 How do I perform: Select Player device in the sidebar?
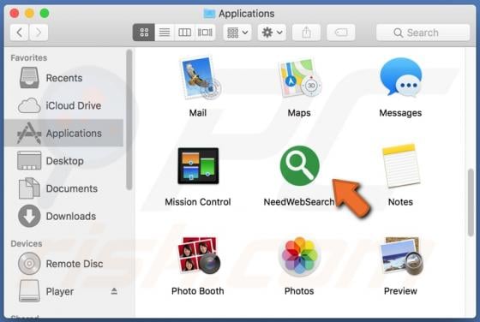pos(63,291)
